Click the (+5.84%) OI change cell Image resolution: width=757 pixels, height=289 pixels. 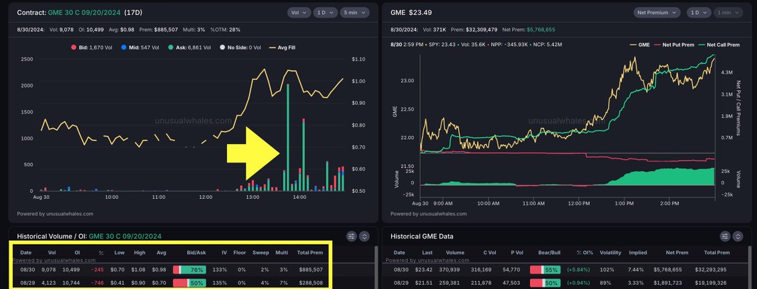pyautogui.click(x=577, y=269)
